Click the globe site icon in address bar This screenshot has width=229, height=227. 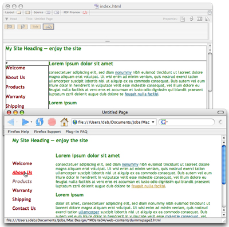[75, 122]
